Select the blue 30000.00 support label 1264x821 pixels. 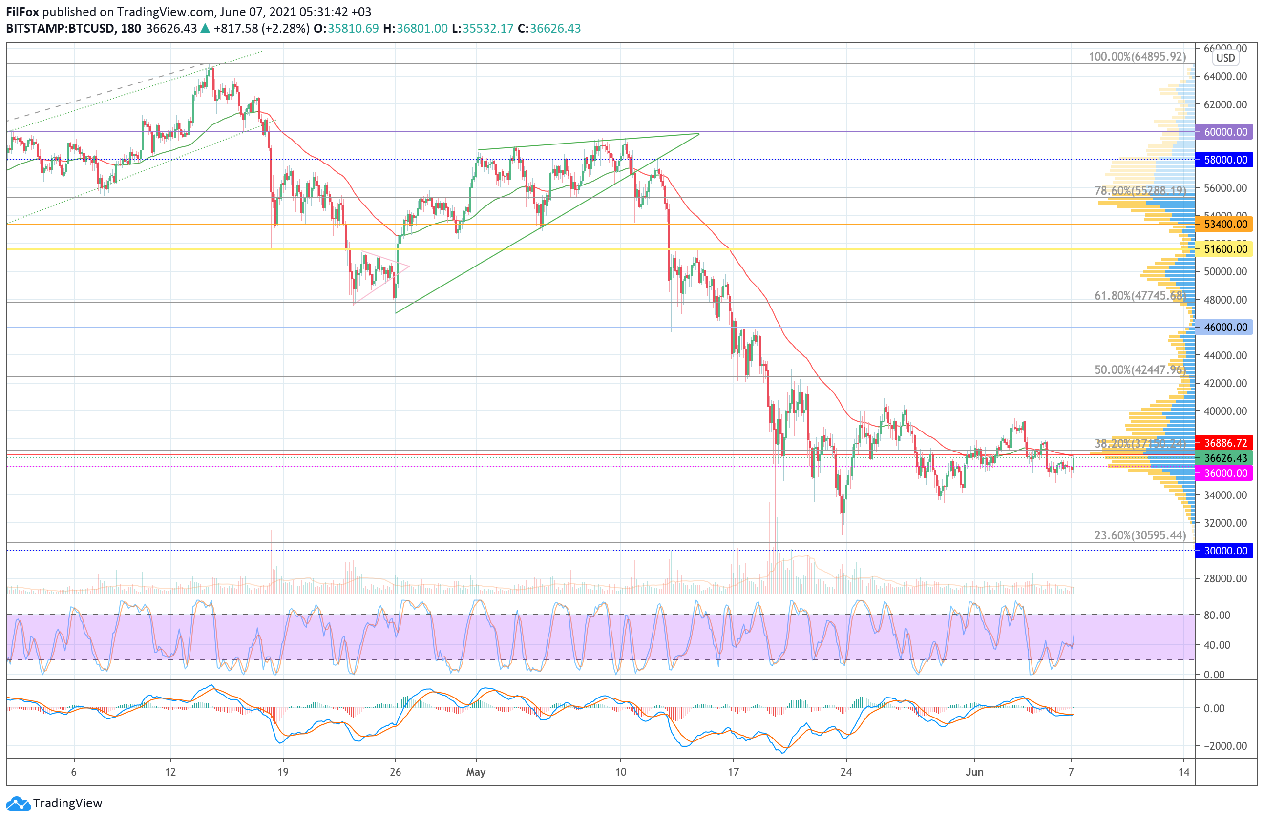[1224, 551]
